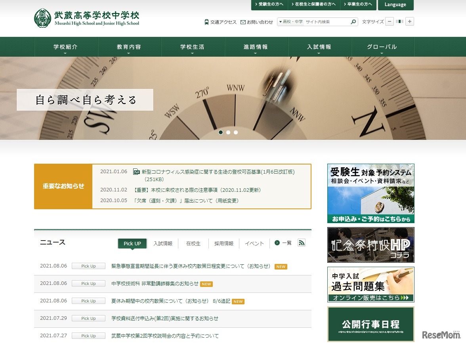Viewport: 466px width, 344px height.
Task: Shrink text with the minus font-size button
Action: (x=390, y=21)
